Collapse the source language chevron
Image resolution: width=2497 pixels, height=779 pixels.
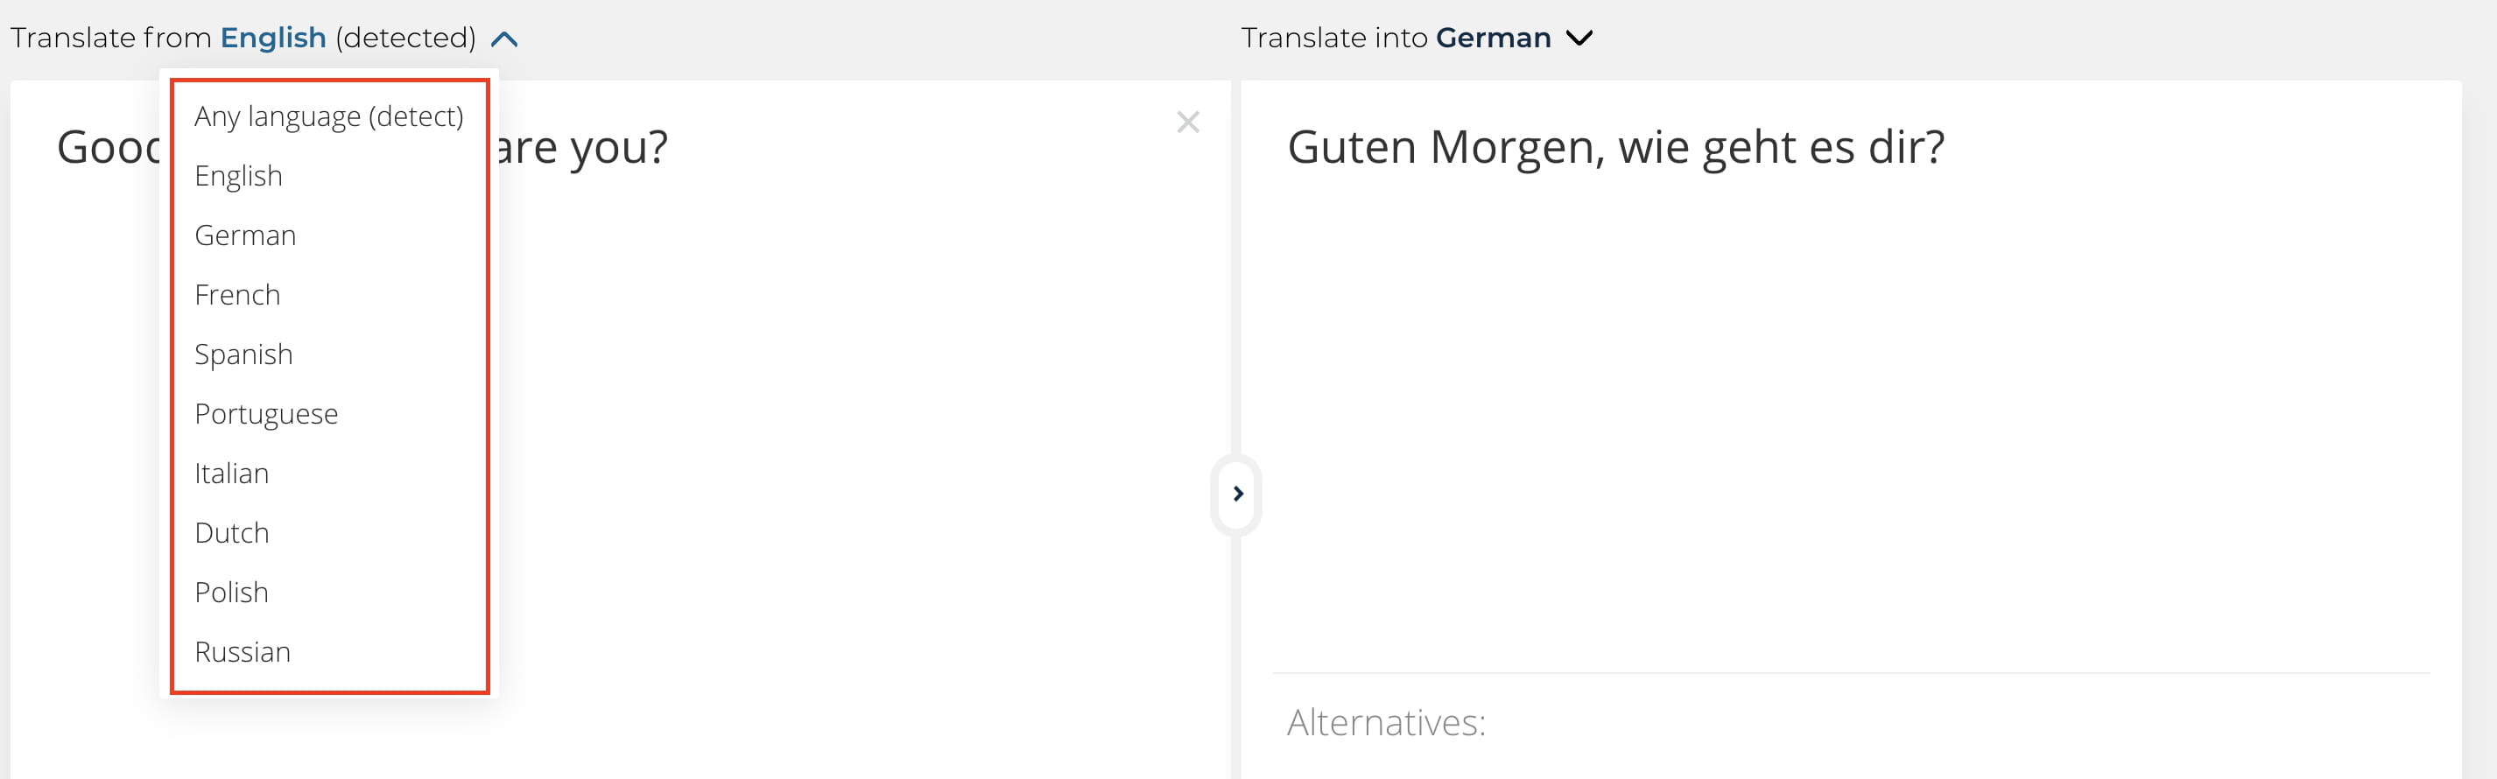(x=504, y=39)
